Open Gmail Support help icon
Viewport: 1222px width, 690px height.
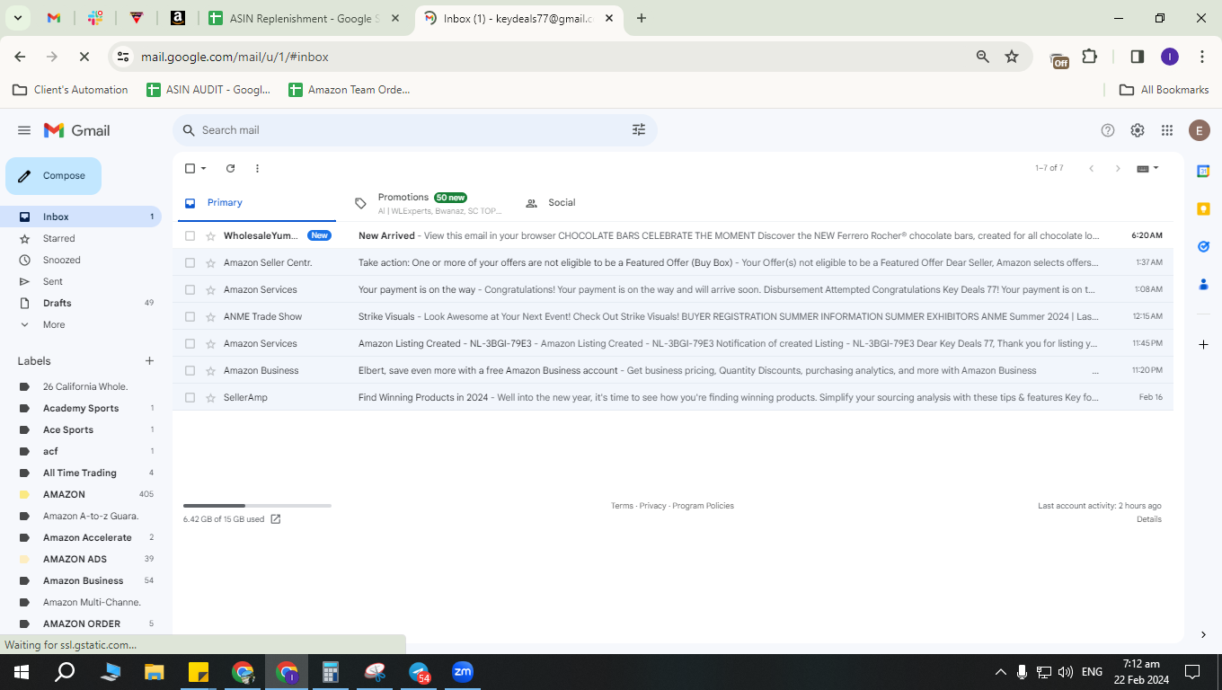1108,130
